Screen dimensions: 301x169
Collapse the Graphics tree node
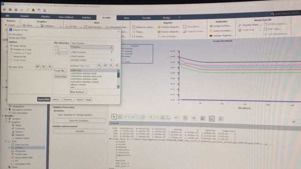(x=6, y=122)
